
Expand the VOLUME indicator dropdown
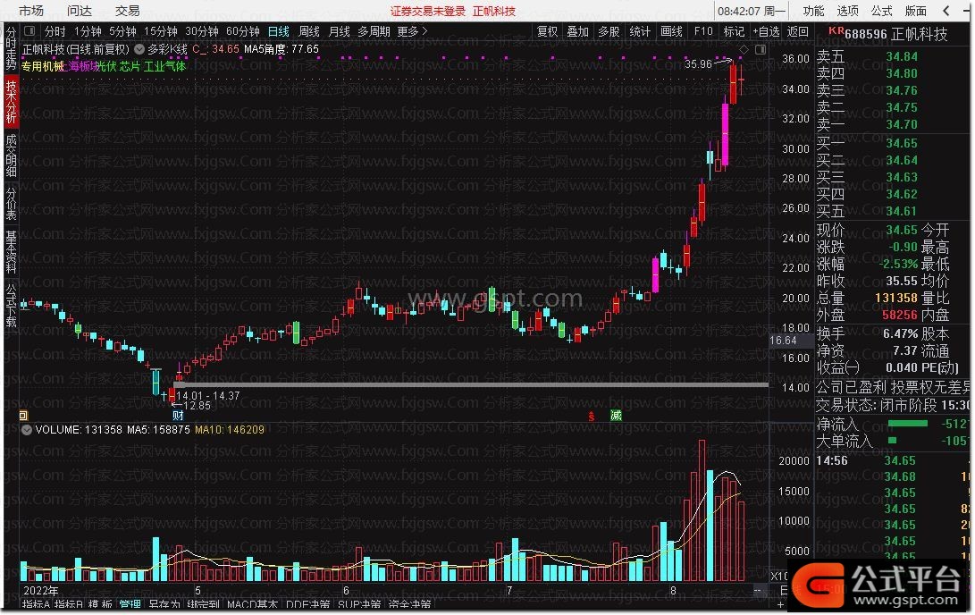point(27,430)
